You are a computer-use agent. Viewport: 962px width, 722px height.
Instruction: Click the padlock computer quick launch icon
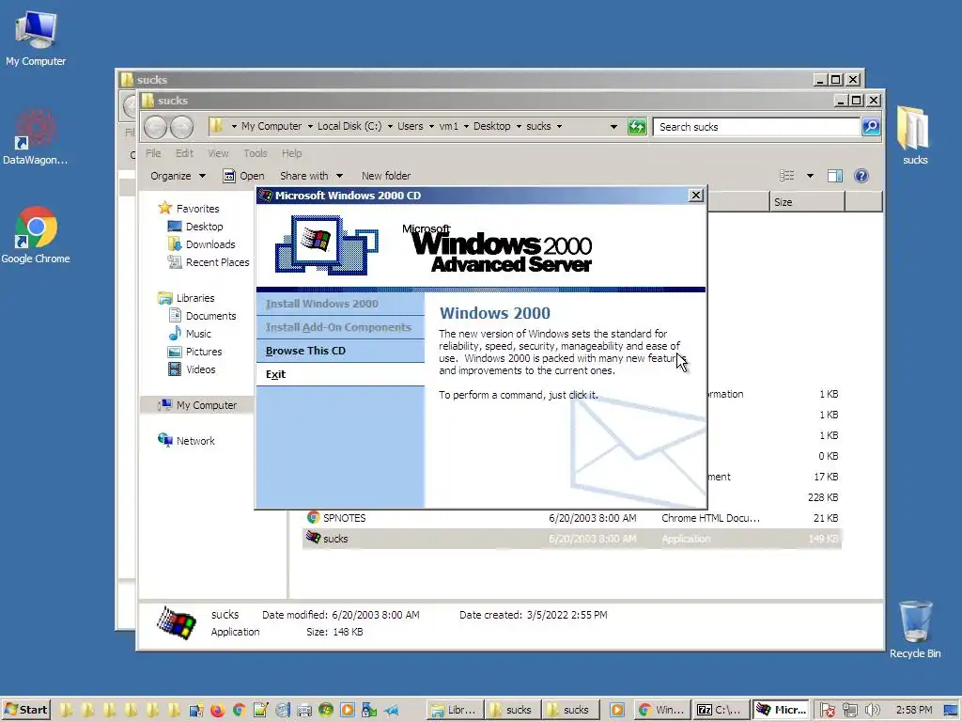(x=368, y=711)
